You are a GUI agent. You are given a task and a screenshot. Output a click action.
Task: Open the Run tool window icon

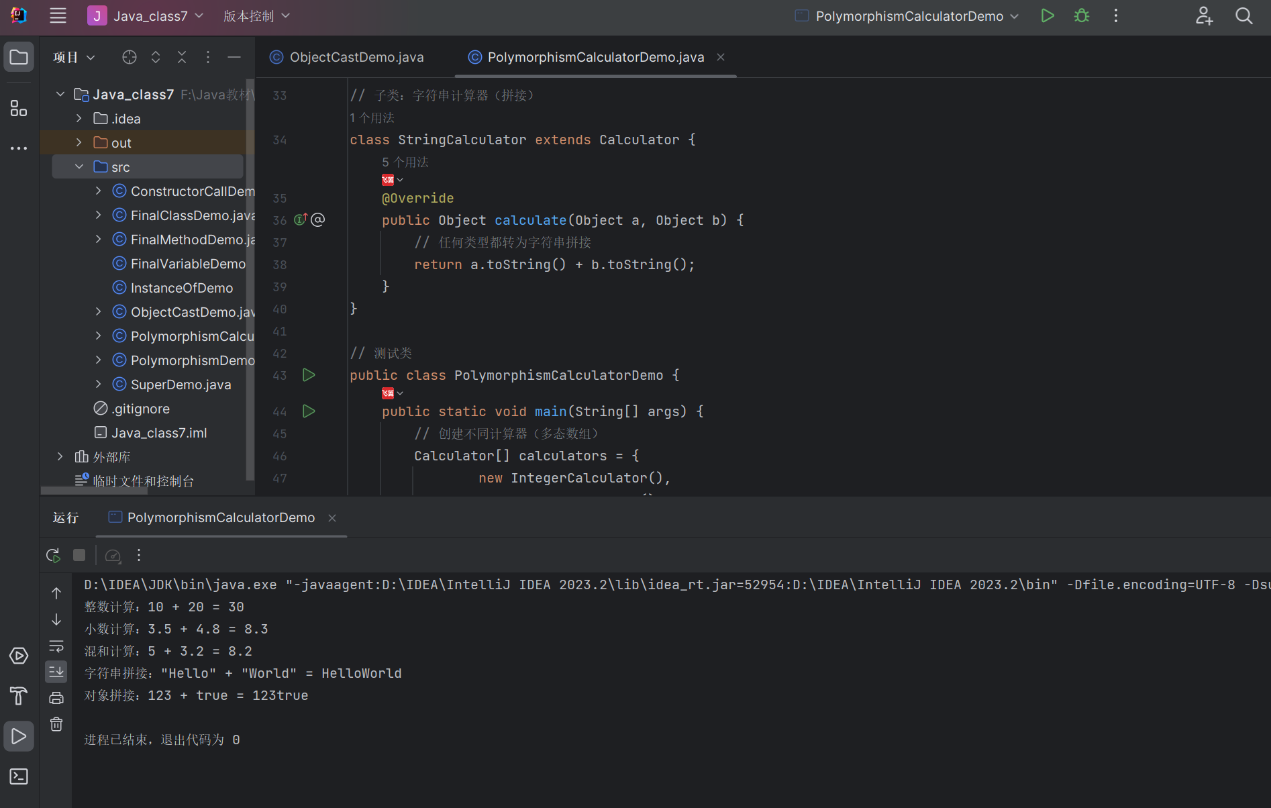[19, 736]
